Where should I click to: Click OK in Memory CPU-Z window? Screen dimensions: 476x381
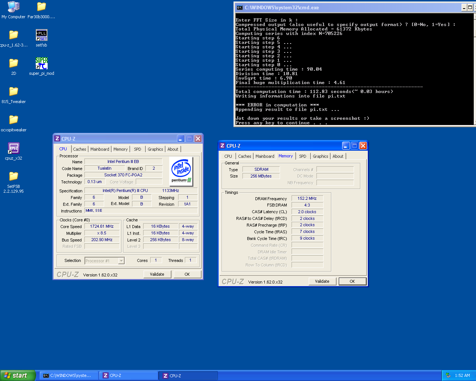[352, 281]
